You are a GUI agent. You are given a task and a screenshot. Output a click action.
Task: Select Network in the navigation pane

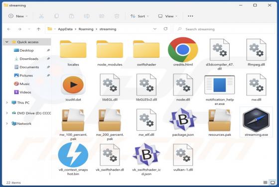pyautogui.click(x=24, y=124)
